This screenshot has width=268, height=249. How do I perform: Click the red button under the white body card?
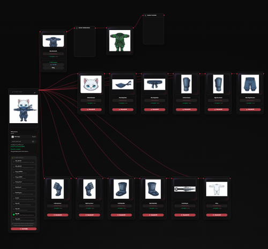click(x=217, y=215)
